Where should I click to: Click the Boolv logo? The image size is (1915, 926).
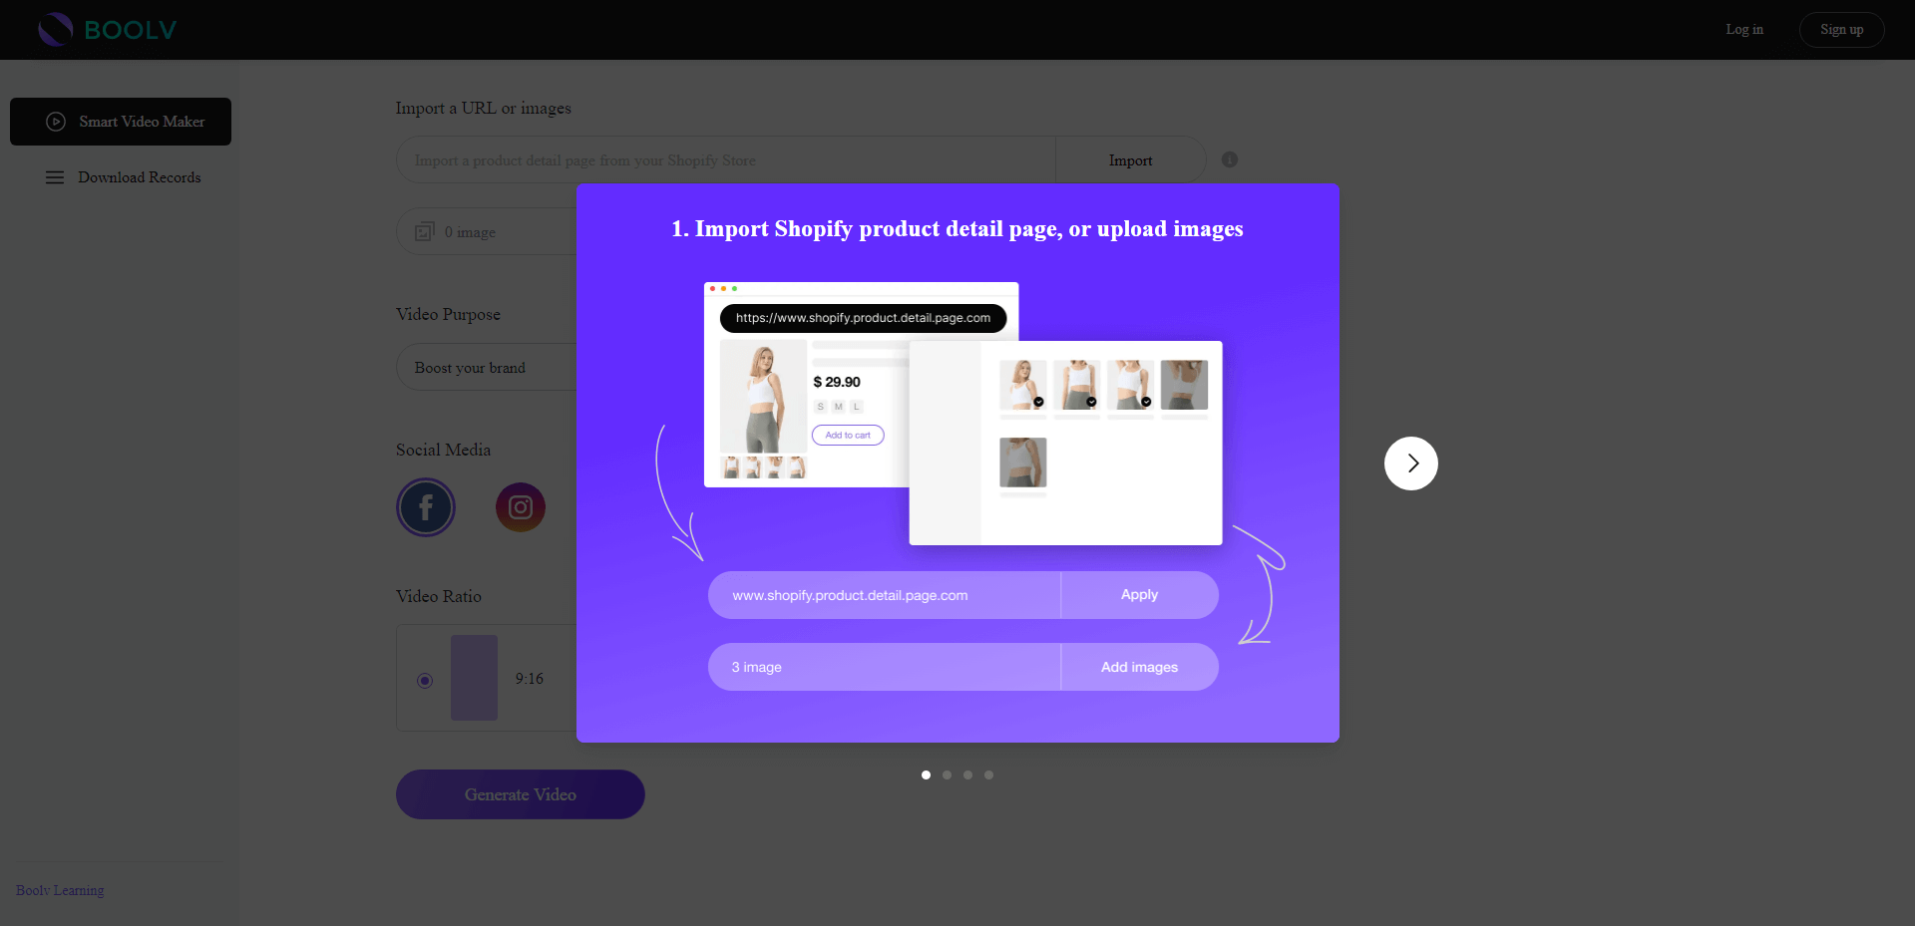point(107,30)
